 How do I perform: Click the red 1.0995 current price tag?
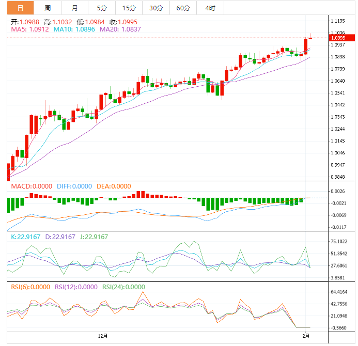(x=342, y=38)
